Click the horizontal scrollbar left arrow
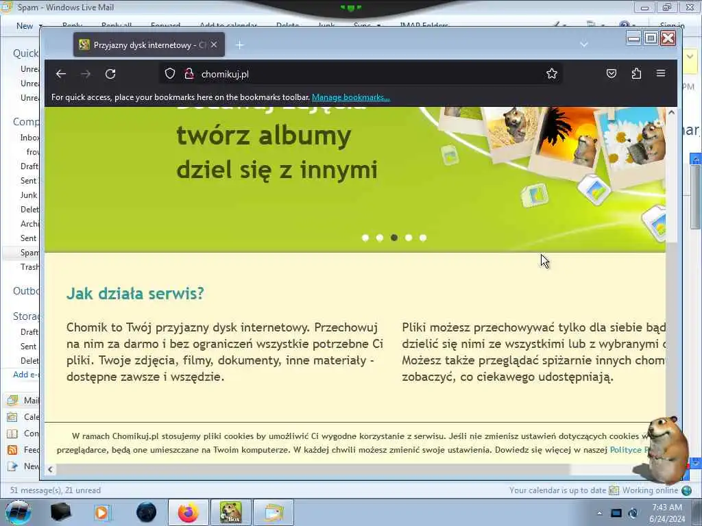 click(x=50, y=469)
